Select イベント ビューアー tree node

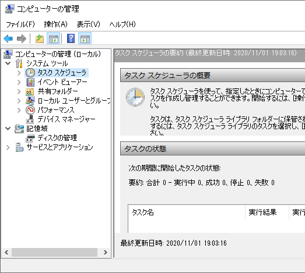pyautogui.click(x=62, y=82)
